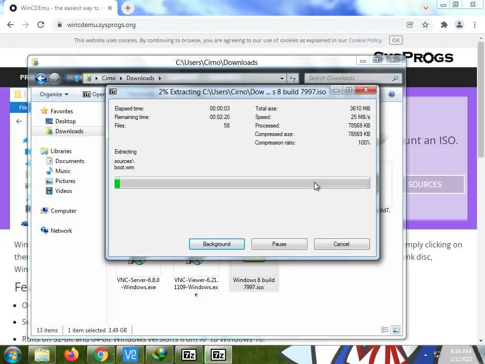Bookmark this page with star icon

pos(425,25)
